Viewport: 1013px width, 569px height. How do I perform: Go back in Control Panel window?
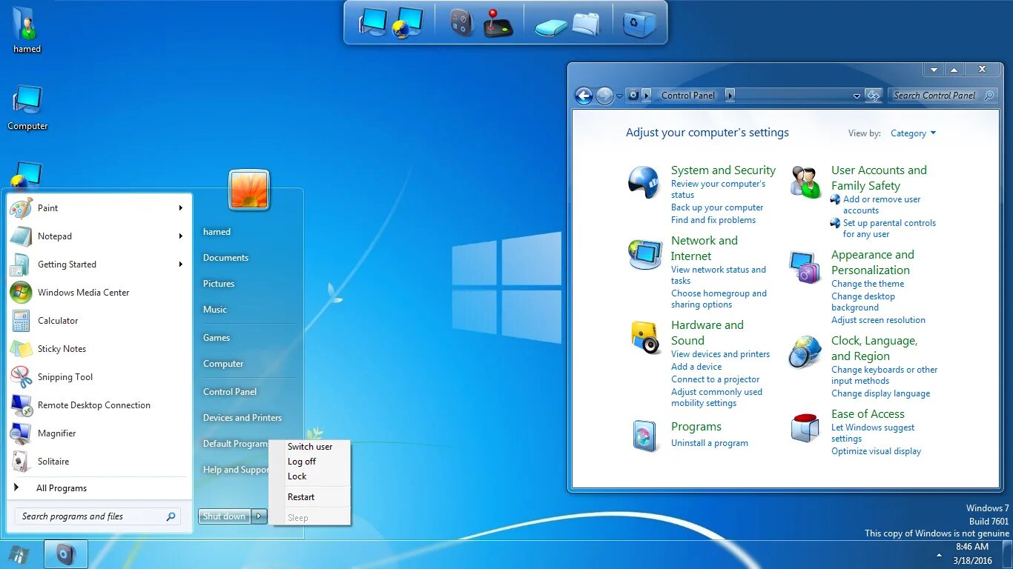coord(584,96)
